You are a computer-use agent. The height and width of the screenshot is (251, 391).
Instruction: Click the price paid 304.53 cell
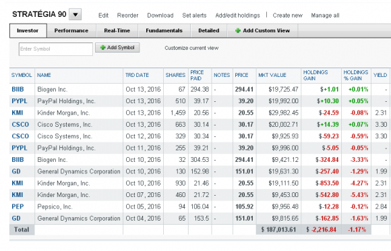[x=200, y=160]
